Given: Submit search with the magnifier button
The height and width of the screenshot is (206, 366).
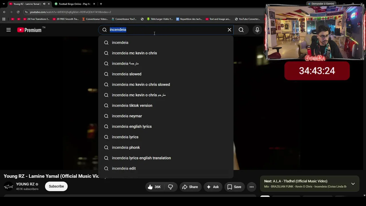Looking at the screenshot, I should [241, 30].
